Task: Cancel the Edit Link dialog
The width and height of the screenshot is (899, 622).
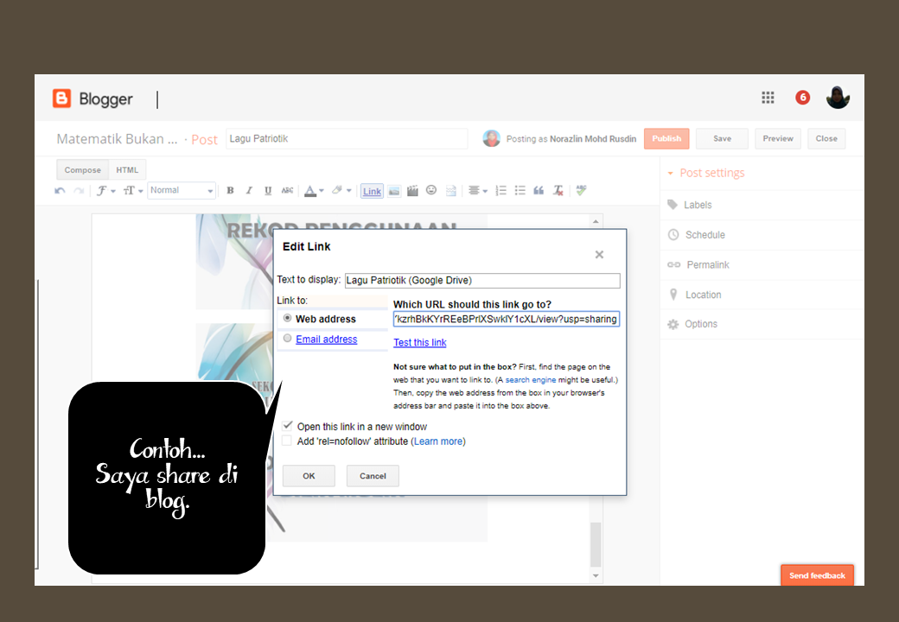Action: click(373, 476)
